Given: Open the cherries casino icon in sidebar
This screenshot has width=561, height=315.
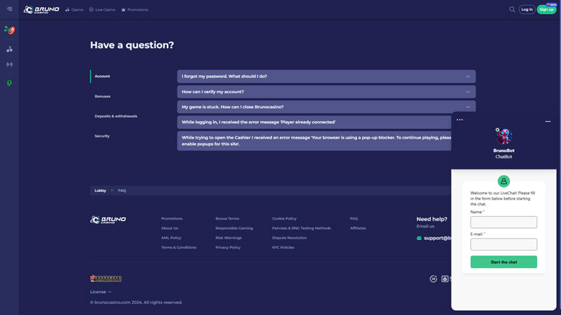Looking at the screenshot, I should click(10, 49).
